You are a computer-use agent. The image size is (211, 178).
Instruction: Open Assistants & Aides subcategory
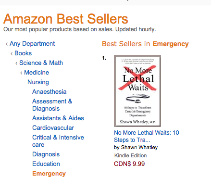click(58, 118)
